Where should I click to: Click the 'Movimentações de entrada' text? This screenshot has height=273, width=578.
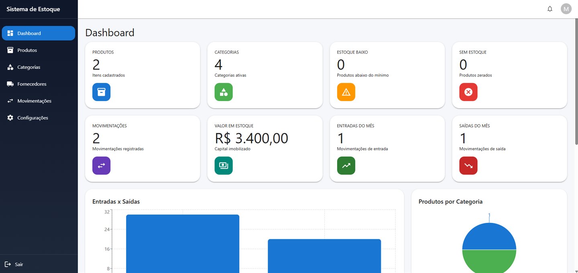(362, 149)
